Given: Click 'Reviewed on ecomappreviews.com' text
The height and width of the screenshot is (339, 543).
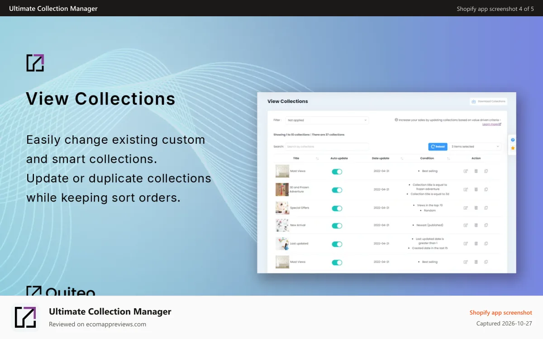Looking at the screenshot, I should (97, 324).
